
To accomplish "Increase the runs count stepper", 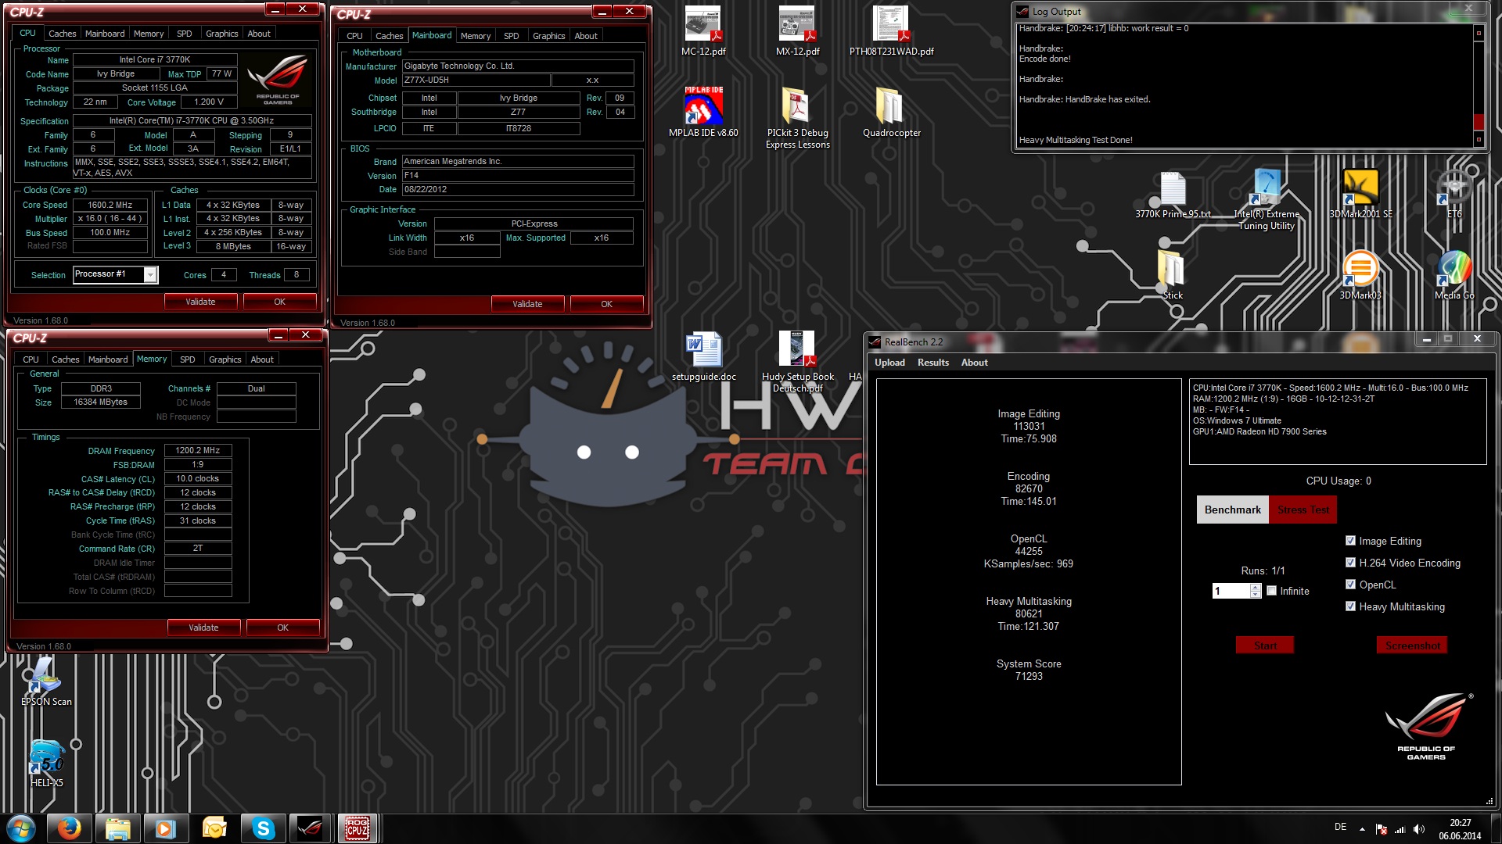I will pos(1256,588).
